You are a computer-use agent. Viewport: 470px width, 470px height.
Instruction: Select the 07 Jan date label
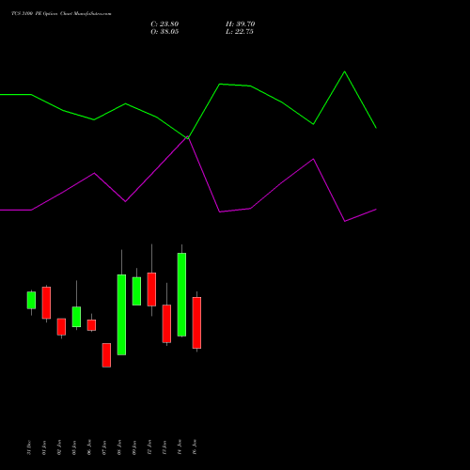click(104, 447)
